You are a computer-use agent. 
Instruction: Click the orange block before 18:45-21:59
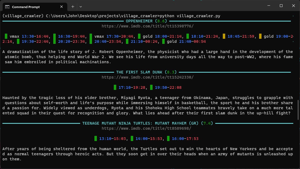pyautogui.click(x=224, y=36)
